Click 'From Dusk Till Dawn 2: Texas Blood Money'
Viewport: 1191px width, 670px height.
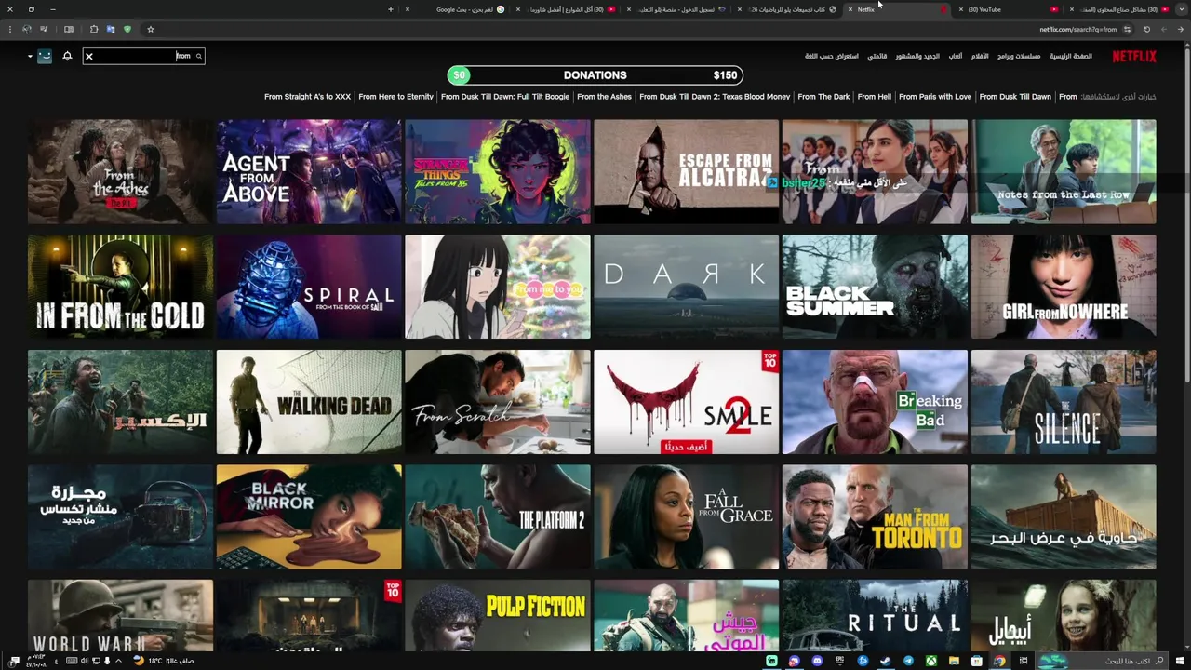pos(715,97)
